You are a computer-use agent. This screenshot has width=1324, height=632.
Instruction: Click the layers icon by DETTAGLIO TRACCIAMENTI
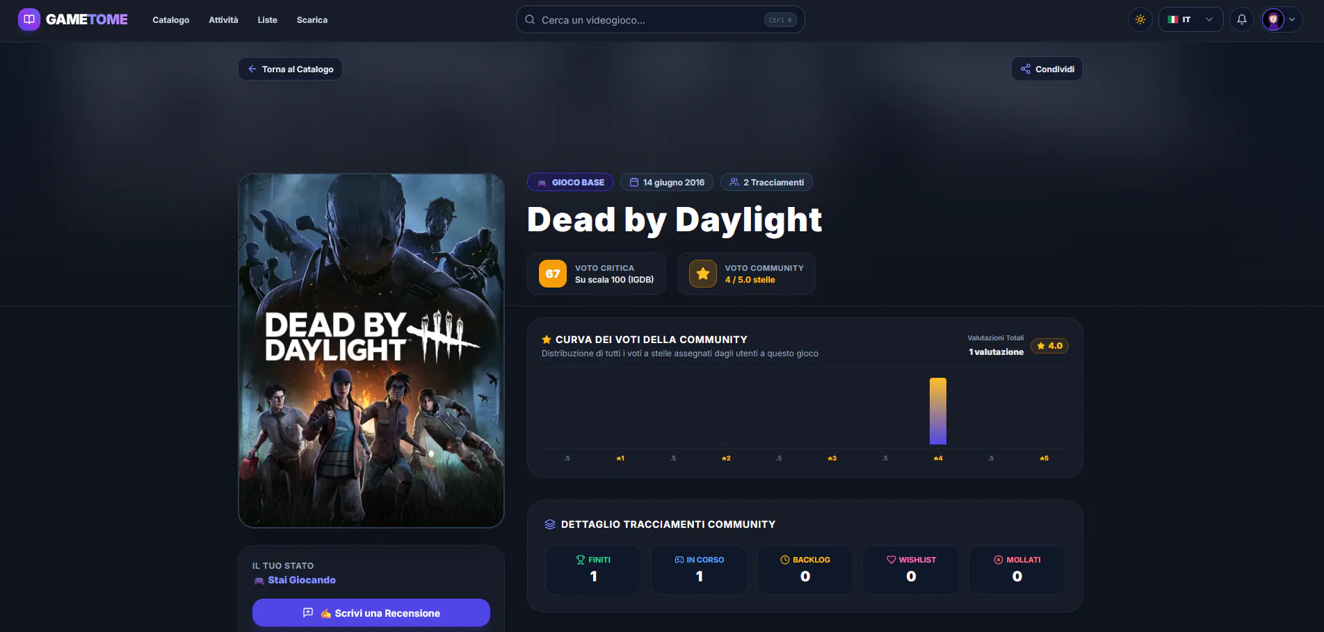pos(550,524)
